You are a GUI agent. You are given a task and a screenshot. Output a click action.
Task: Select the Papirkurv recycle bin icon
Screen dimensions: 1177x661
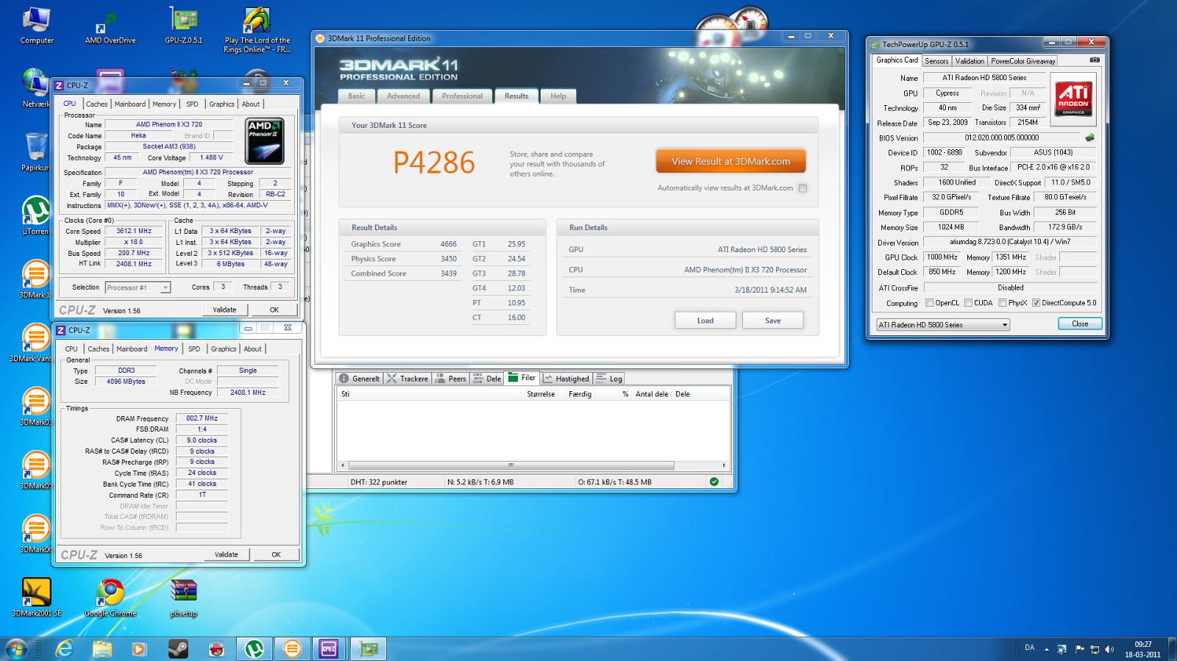click(35, 152)
